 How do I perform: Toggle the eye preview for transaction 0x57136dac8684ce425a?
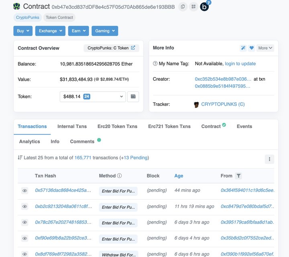(24, 191)
